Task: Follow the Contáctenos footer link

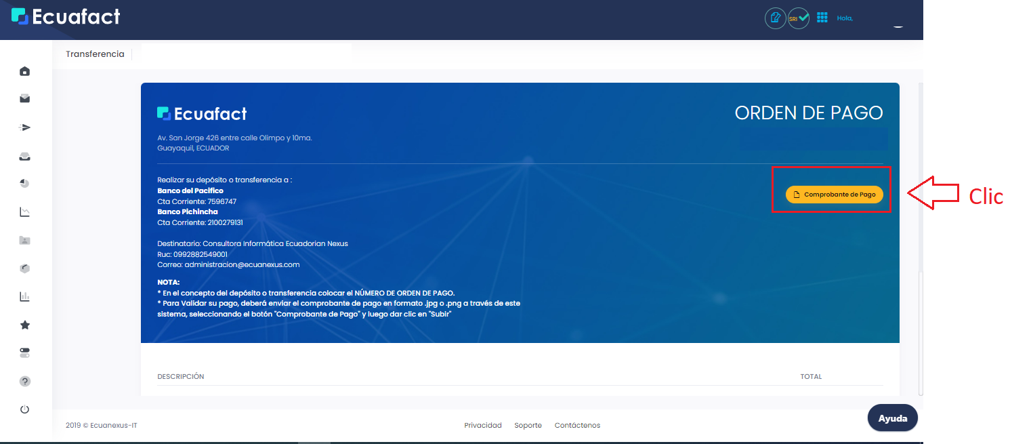Action: 577,425
